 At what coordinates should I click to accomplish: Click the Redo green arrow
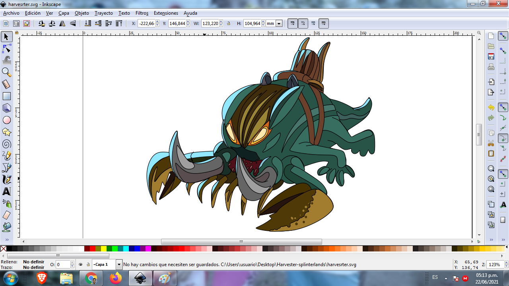491,118
